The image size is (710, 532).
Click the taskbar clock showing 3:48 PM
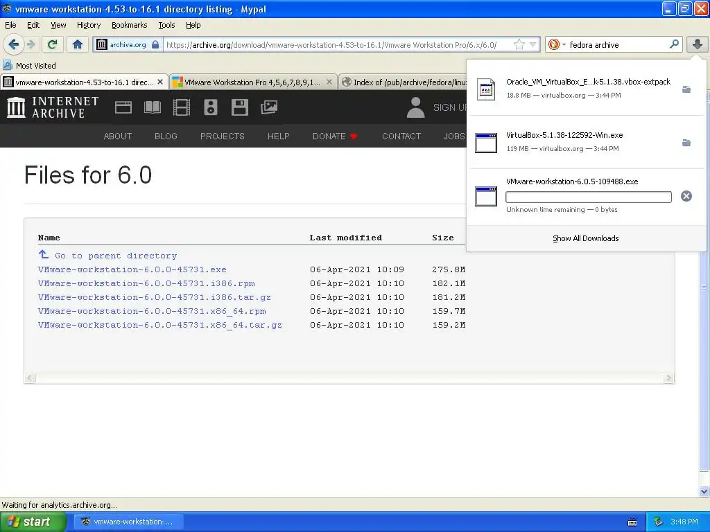tap(684, 522)
